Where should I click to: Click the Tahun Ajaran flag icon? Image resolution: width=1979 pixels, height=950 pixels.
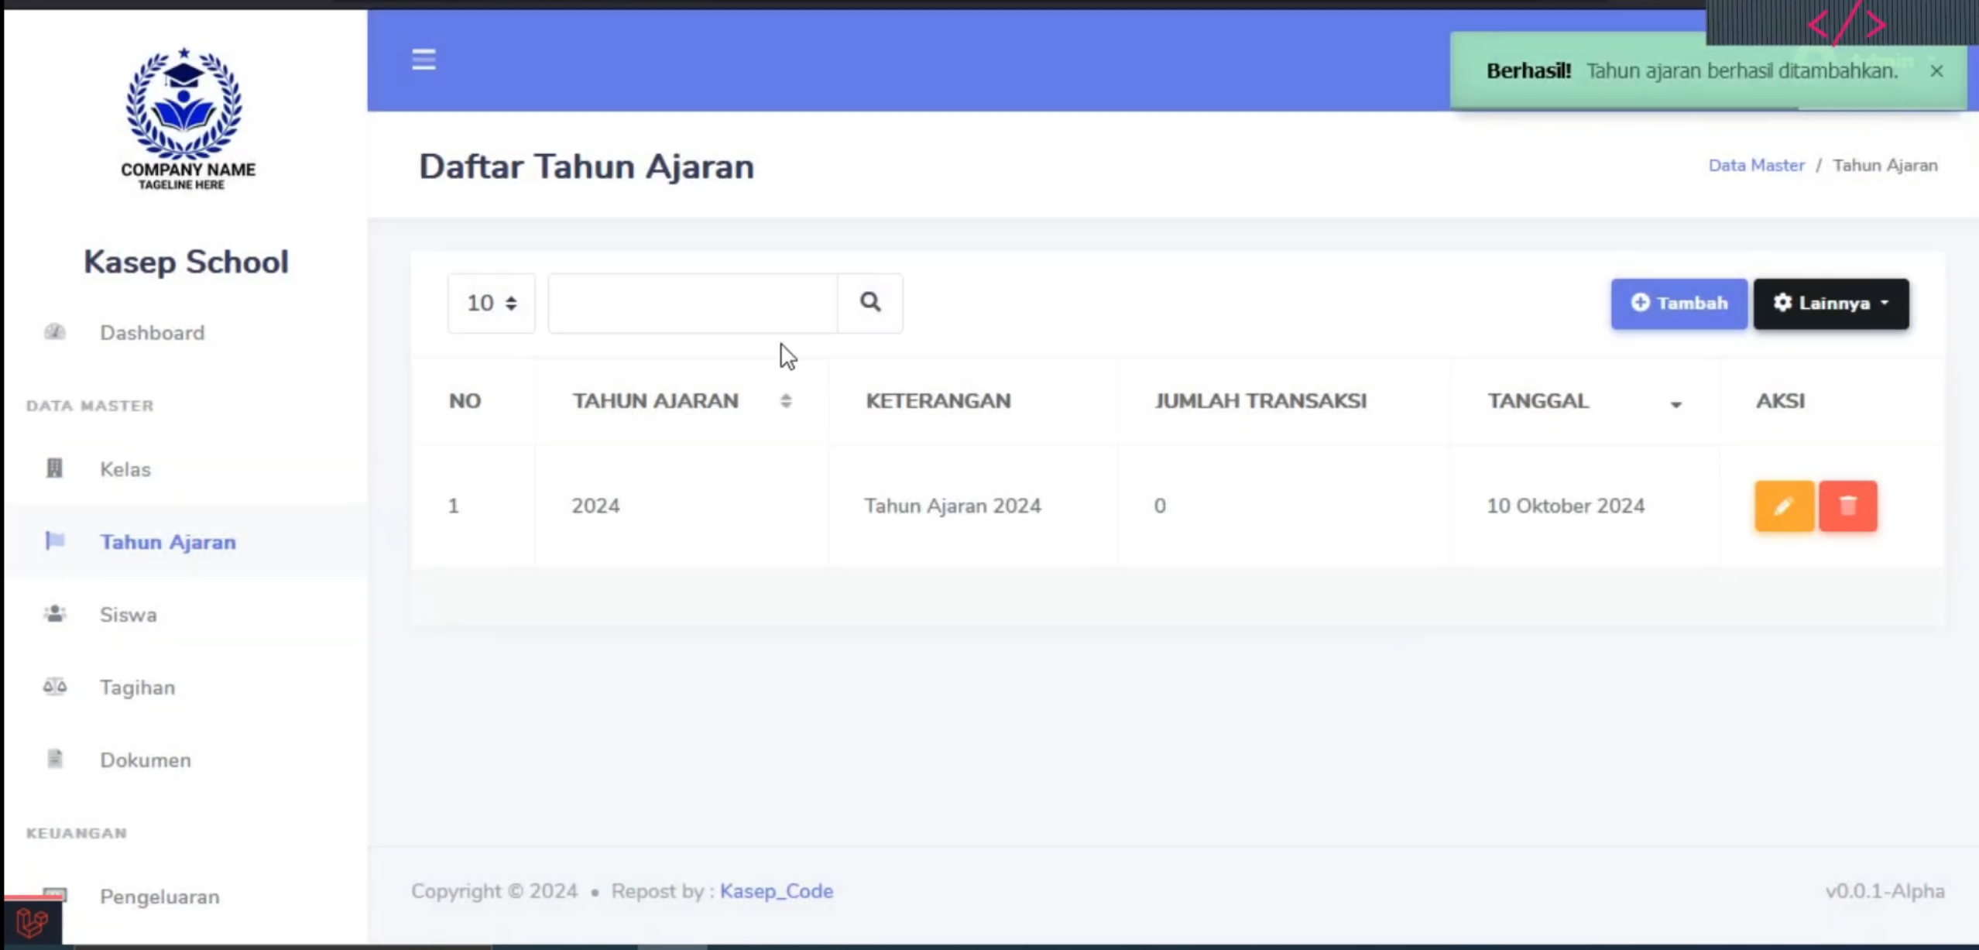click(55, 540)
